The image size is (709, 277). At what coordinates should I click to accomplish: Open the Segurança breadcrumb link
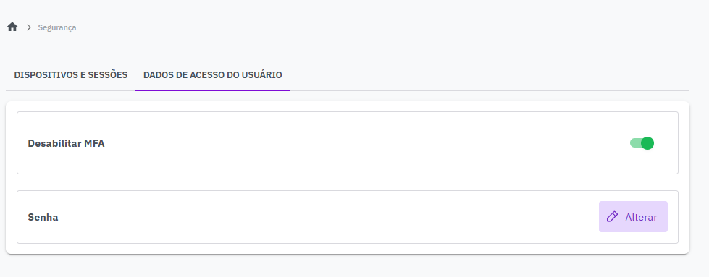click(57, 27)
